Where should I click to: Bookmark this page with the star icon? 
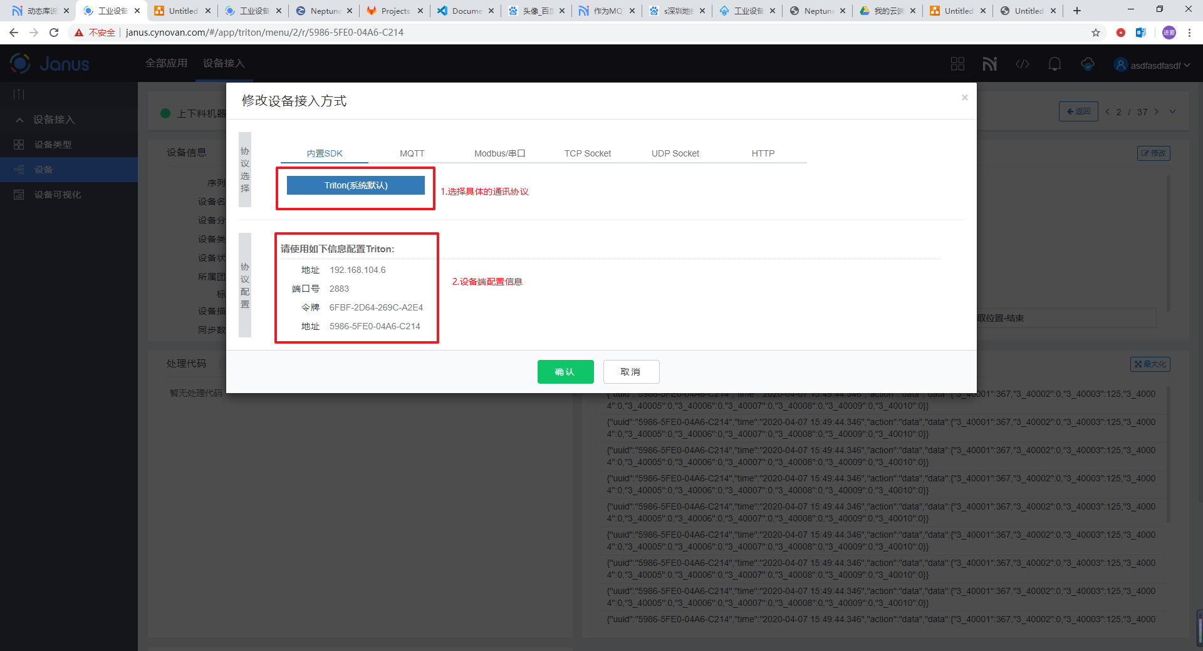pyautogui.click(x=1096, y=33)
